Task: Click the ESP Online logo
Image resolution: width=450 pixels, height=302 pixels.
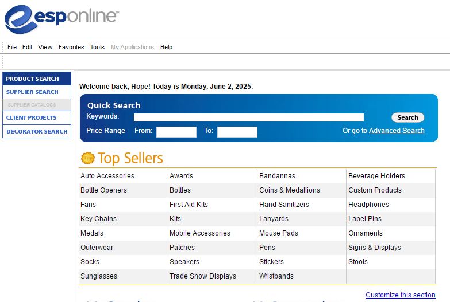Action: (61, 19)
